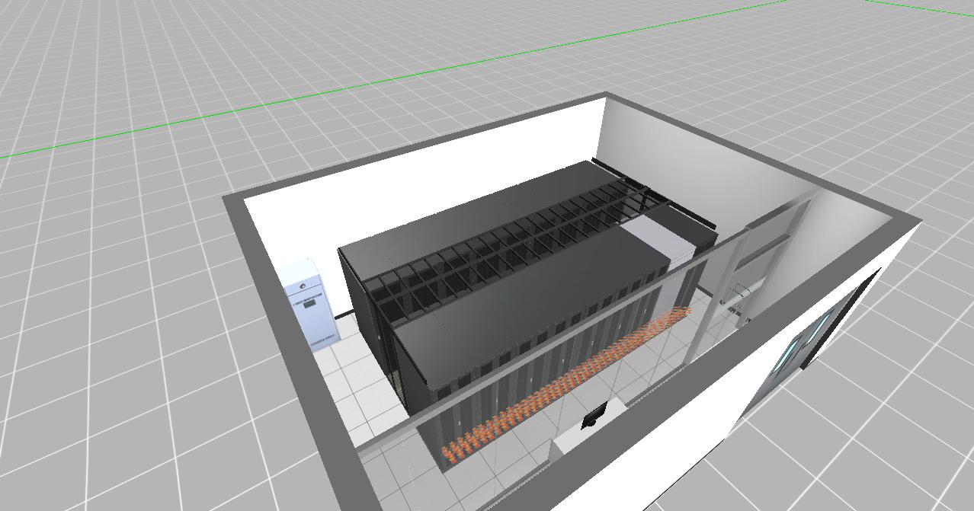Click the glass skylight panels between rack rows
Image resolution: width=974 pixels, height=511 pixels.
tap(495, 244)
